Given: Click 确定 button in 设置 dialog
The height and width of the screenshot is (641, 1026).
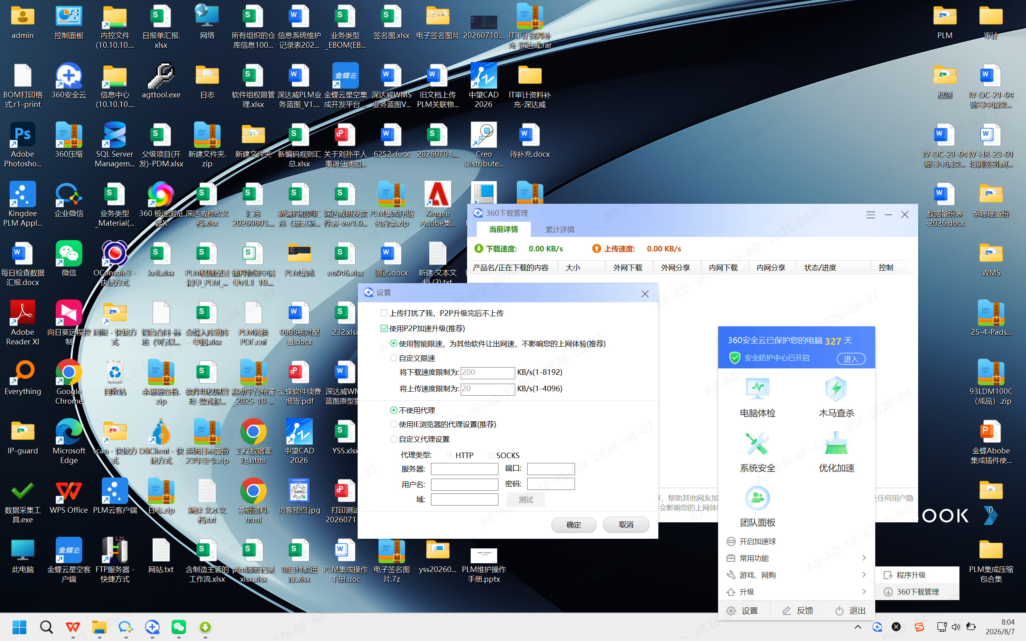Looking at the screenshot, I should [x=573, y=524].
